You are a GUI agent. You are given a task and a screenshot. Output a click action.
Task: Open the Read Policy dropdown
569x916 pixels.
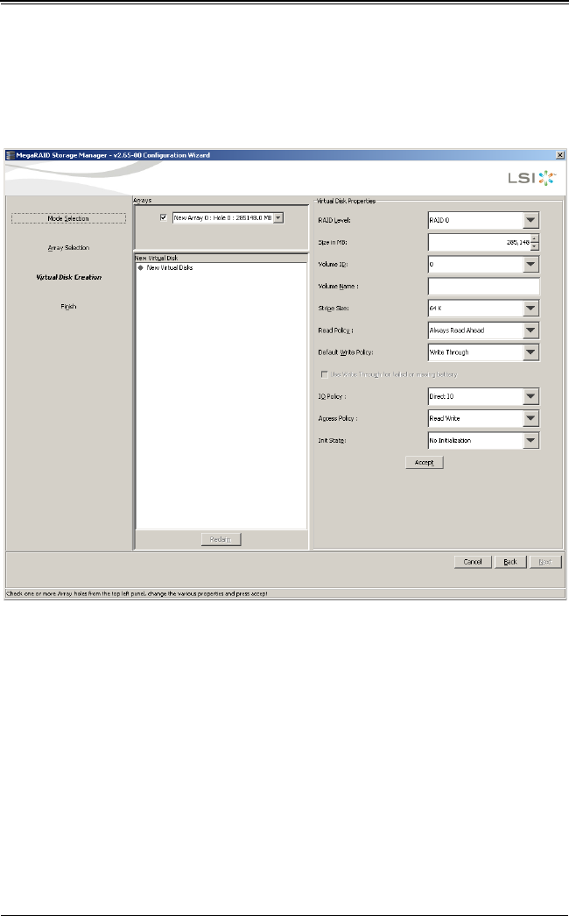point(530,330)
